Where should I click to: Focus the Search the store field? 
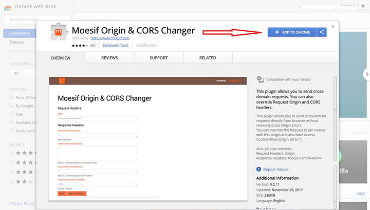(37, 19)
